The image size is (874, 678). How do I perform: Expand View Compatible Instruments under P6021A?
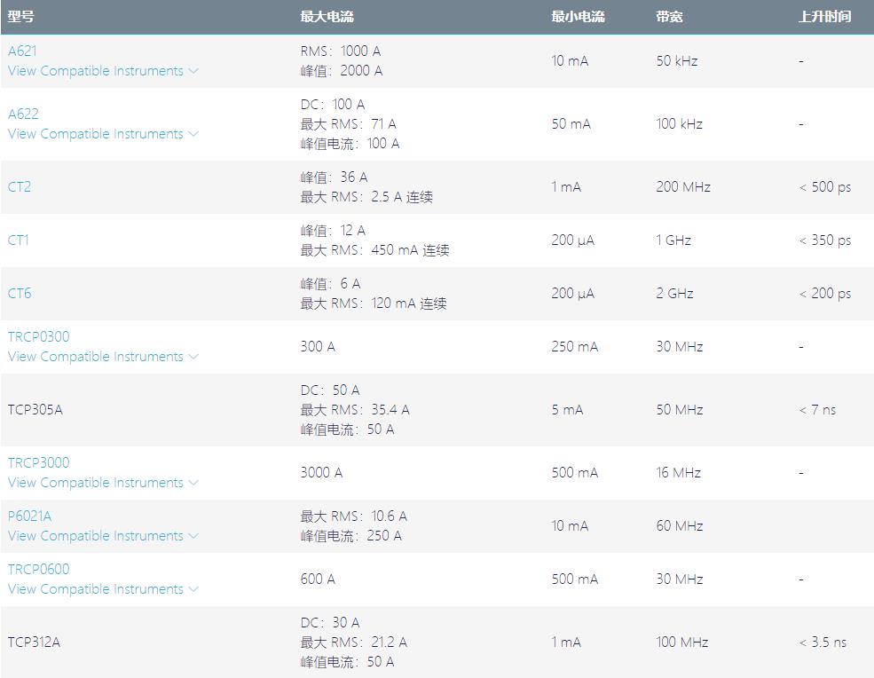[x=103, y=536]
